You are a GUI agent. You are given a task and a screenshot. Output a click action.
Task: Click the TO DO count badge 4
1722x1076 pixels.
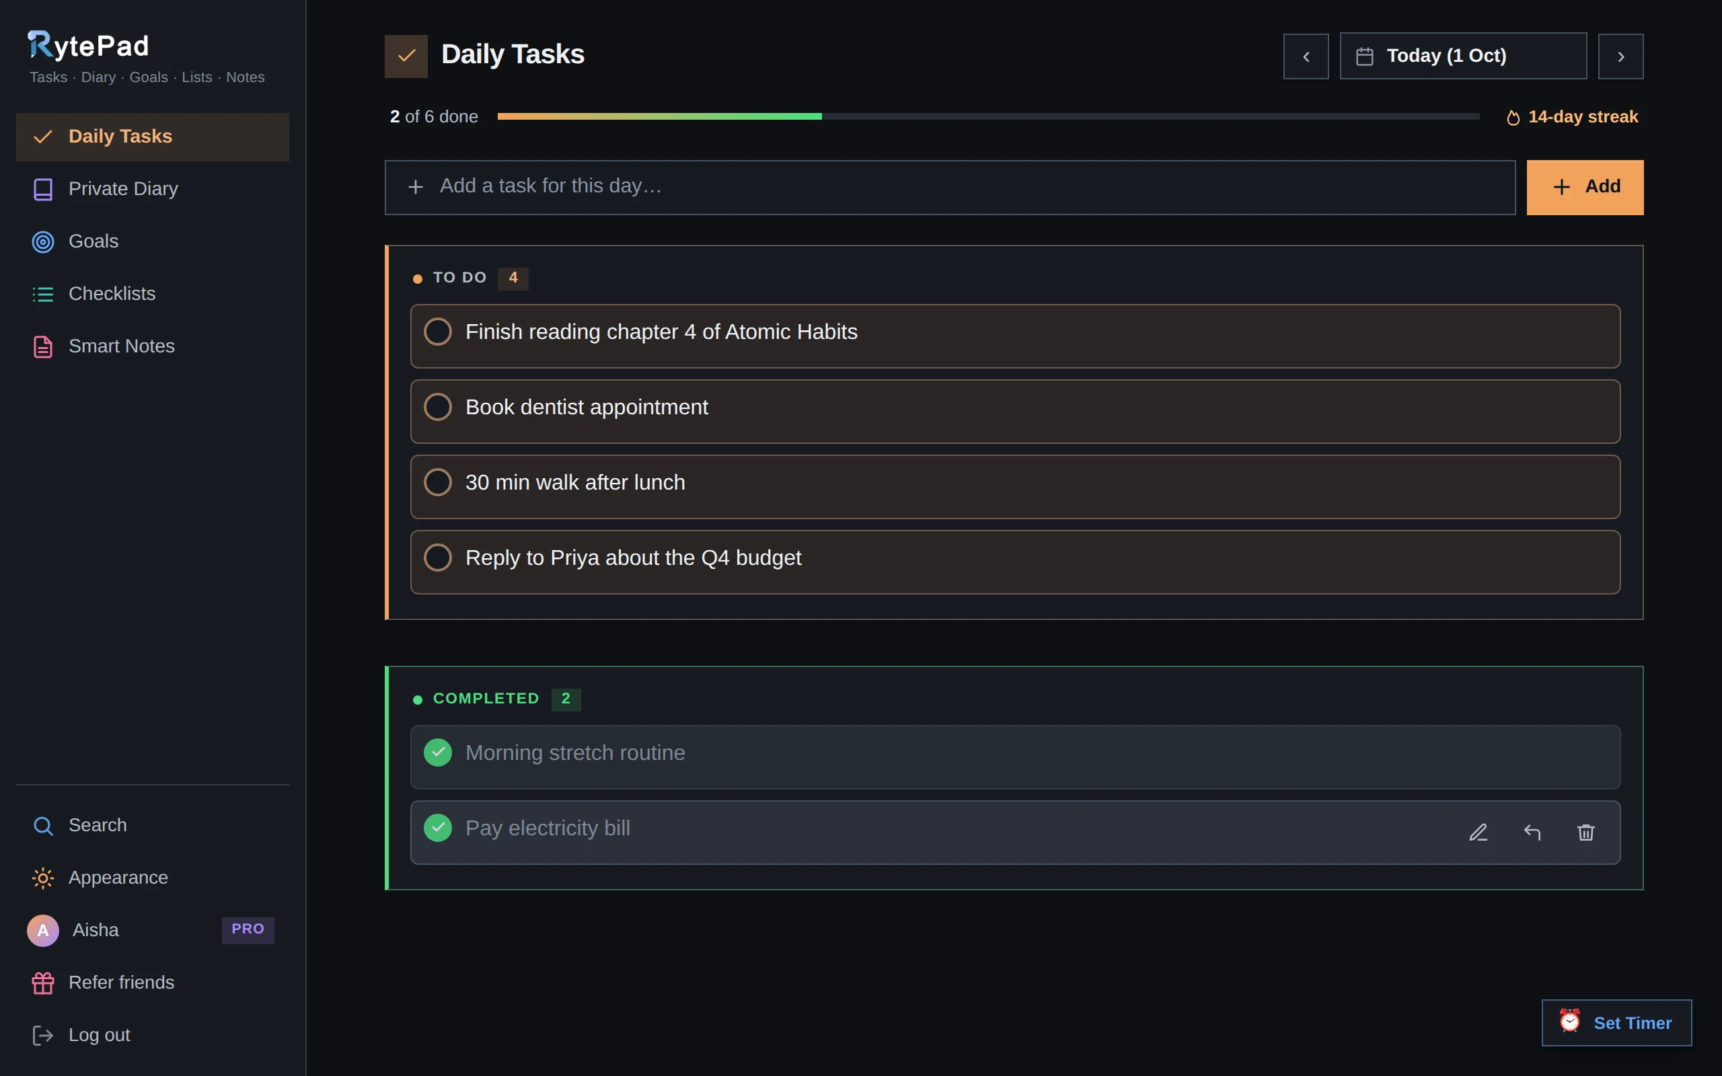[x=513, y=278]
